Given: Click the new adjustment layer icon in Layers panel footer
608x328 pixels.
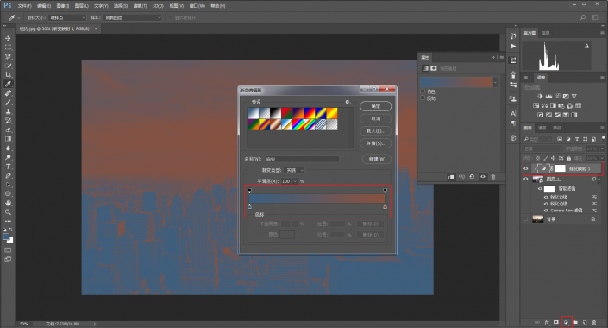Looking at the screenshot, I should coord(566,322).
